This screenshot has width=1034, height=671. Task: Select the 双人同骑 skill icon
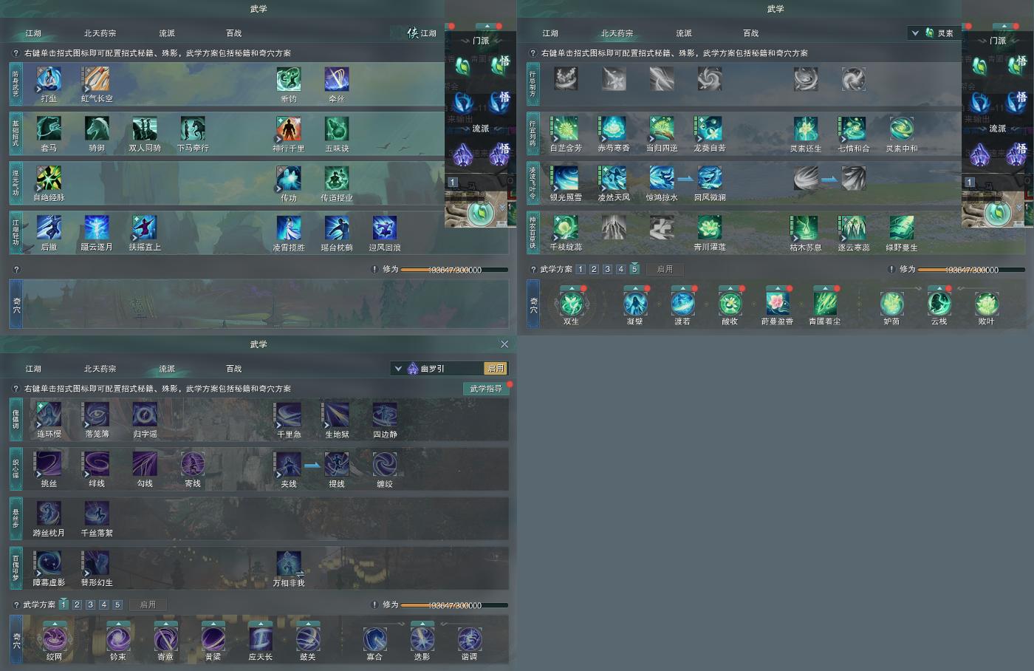coord(145,129)
